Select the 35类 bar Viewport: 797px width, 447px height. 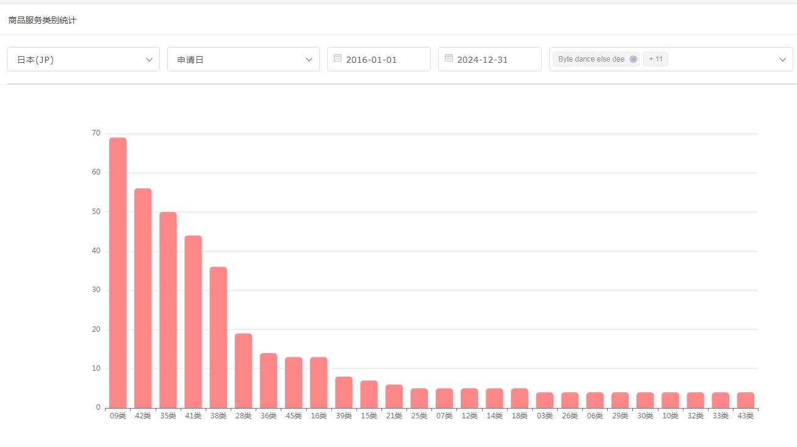pos(168,310)
